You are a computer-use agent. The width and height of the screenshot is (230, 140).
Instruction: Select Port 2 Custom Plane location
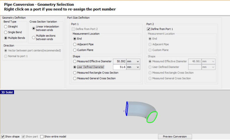click(150, 50)
